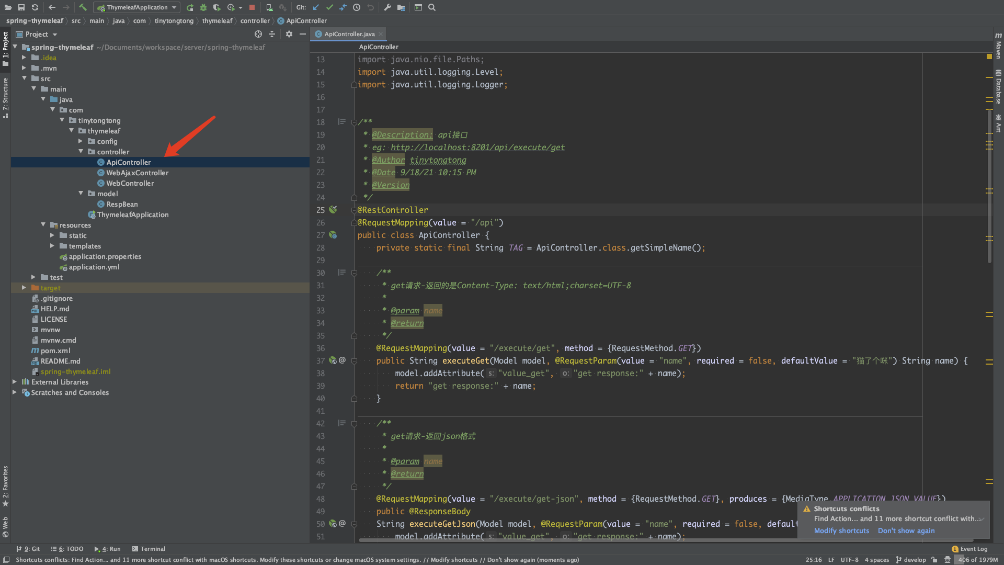Screen dimensions: 1004x565
Task: Click the Search Everywhere magnifier icon
Action: click(432, 7)
